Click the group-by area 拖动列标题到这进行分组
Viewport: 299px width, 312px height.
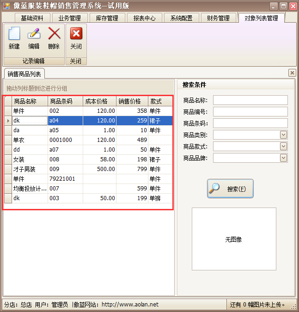point(89,88)
